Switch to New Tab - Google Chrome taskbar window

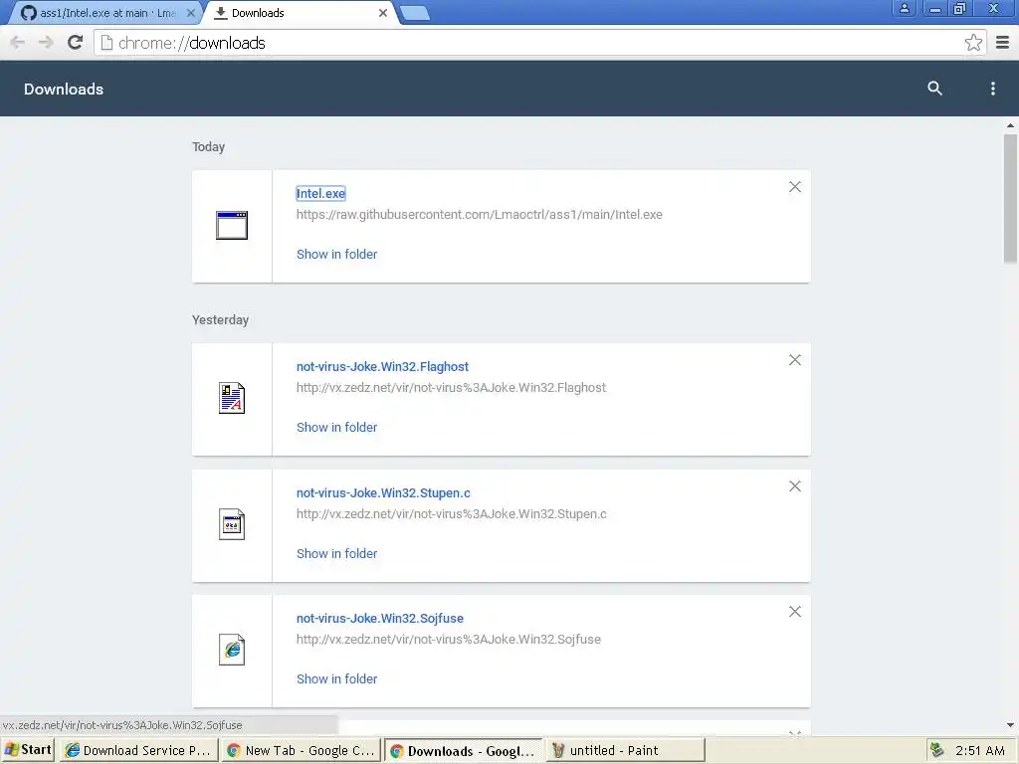pos(301,750)
